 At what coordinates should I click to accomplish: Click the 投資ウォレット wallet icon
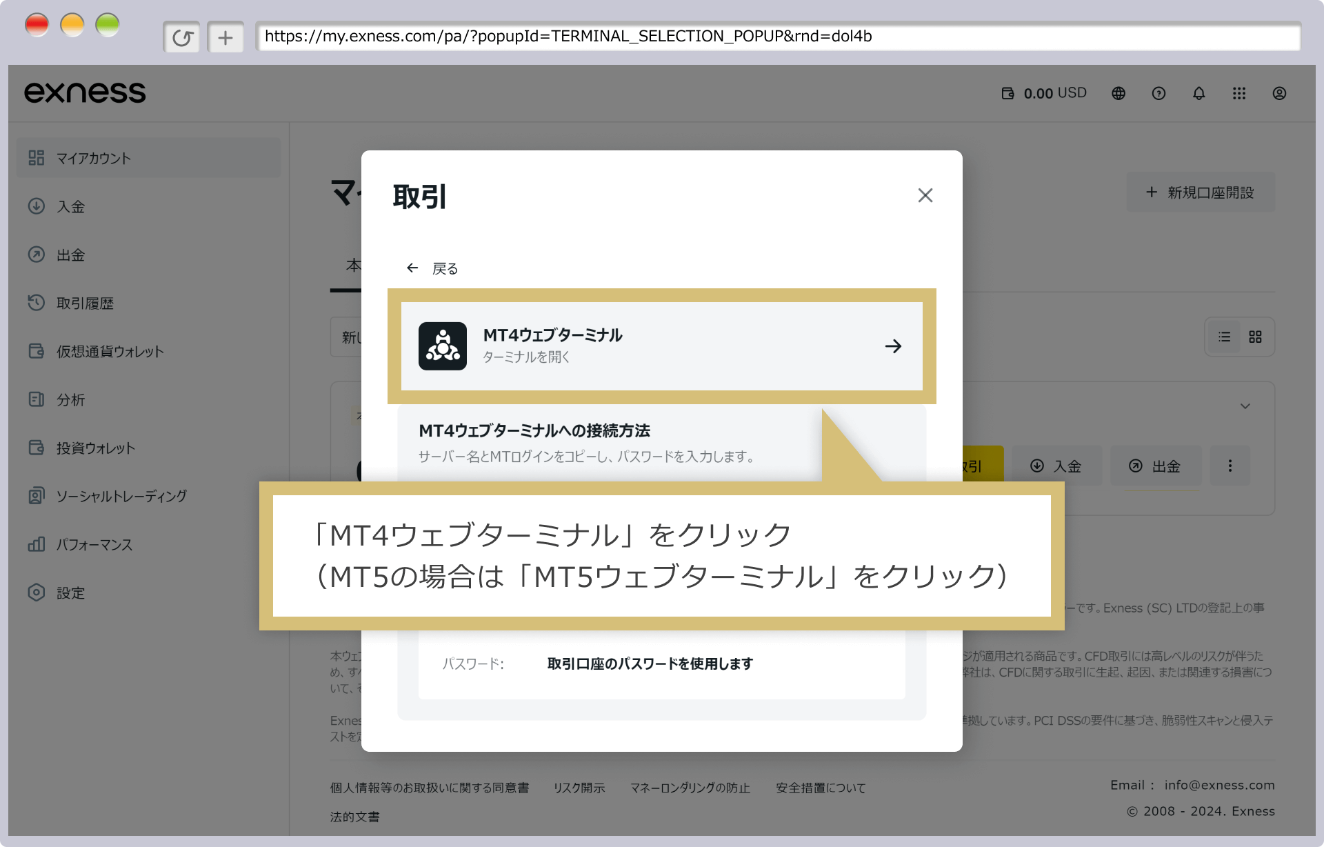tap(37, 448)
